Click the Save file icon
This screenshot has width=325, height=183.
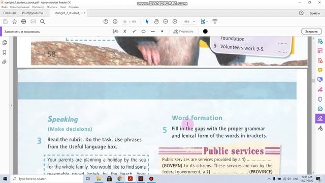click(5, 21)
